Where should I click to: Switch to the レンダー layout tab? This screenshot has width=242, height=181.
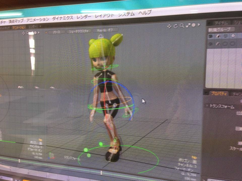(x=33, y=27)
